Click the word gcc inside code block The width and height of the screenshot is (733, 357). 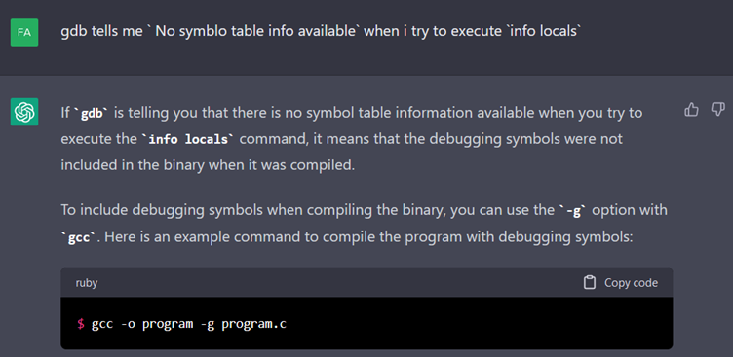point(102,324)
